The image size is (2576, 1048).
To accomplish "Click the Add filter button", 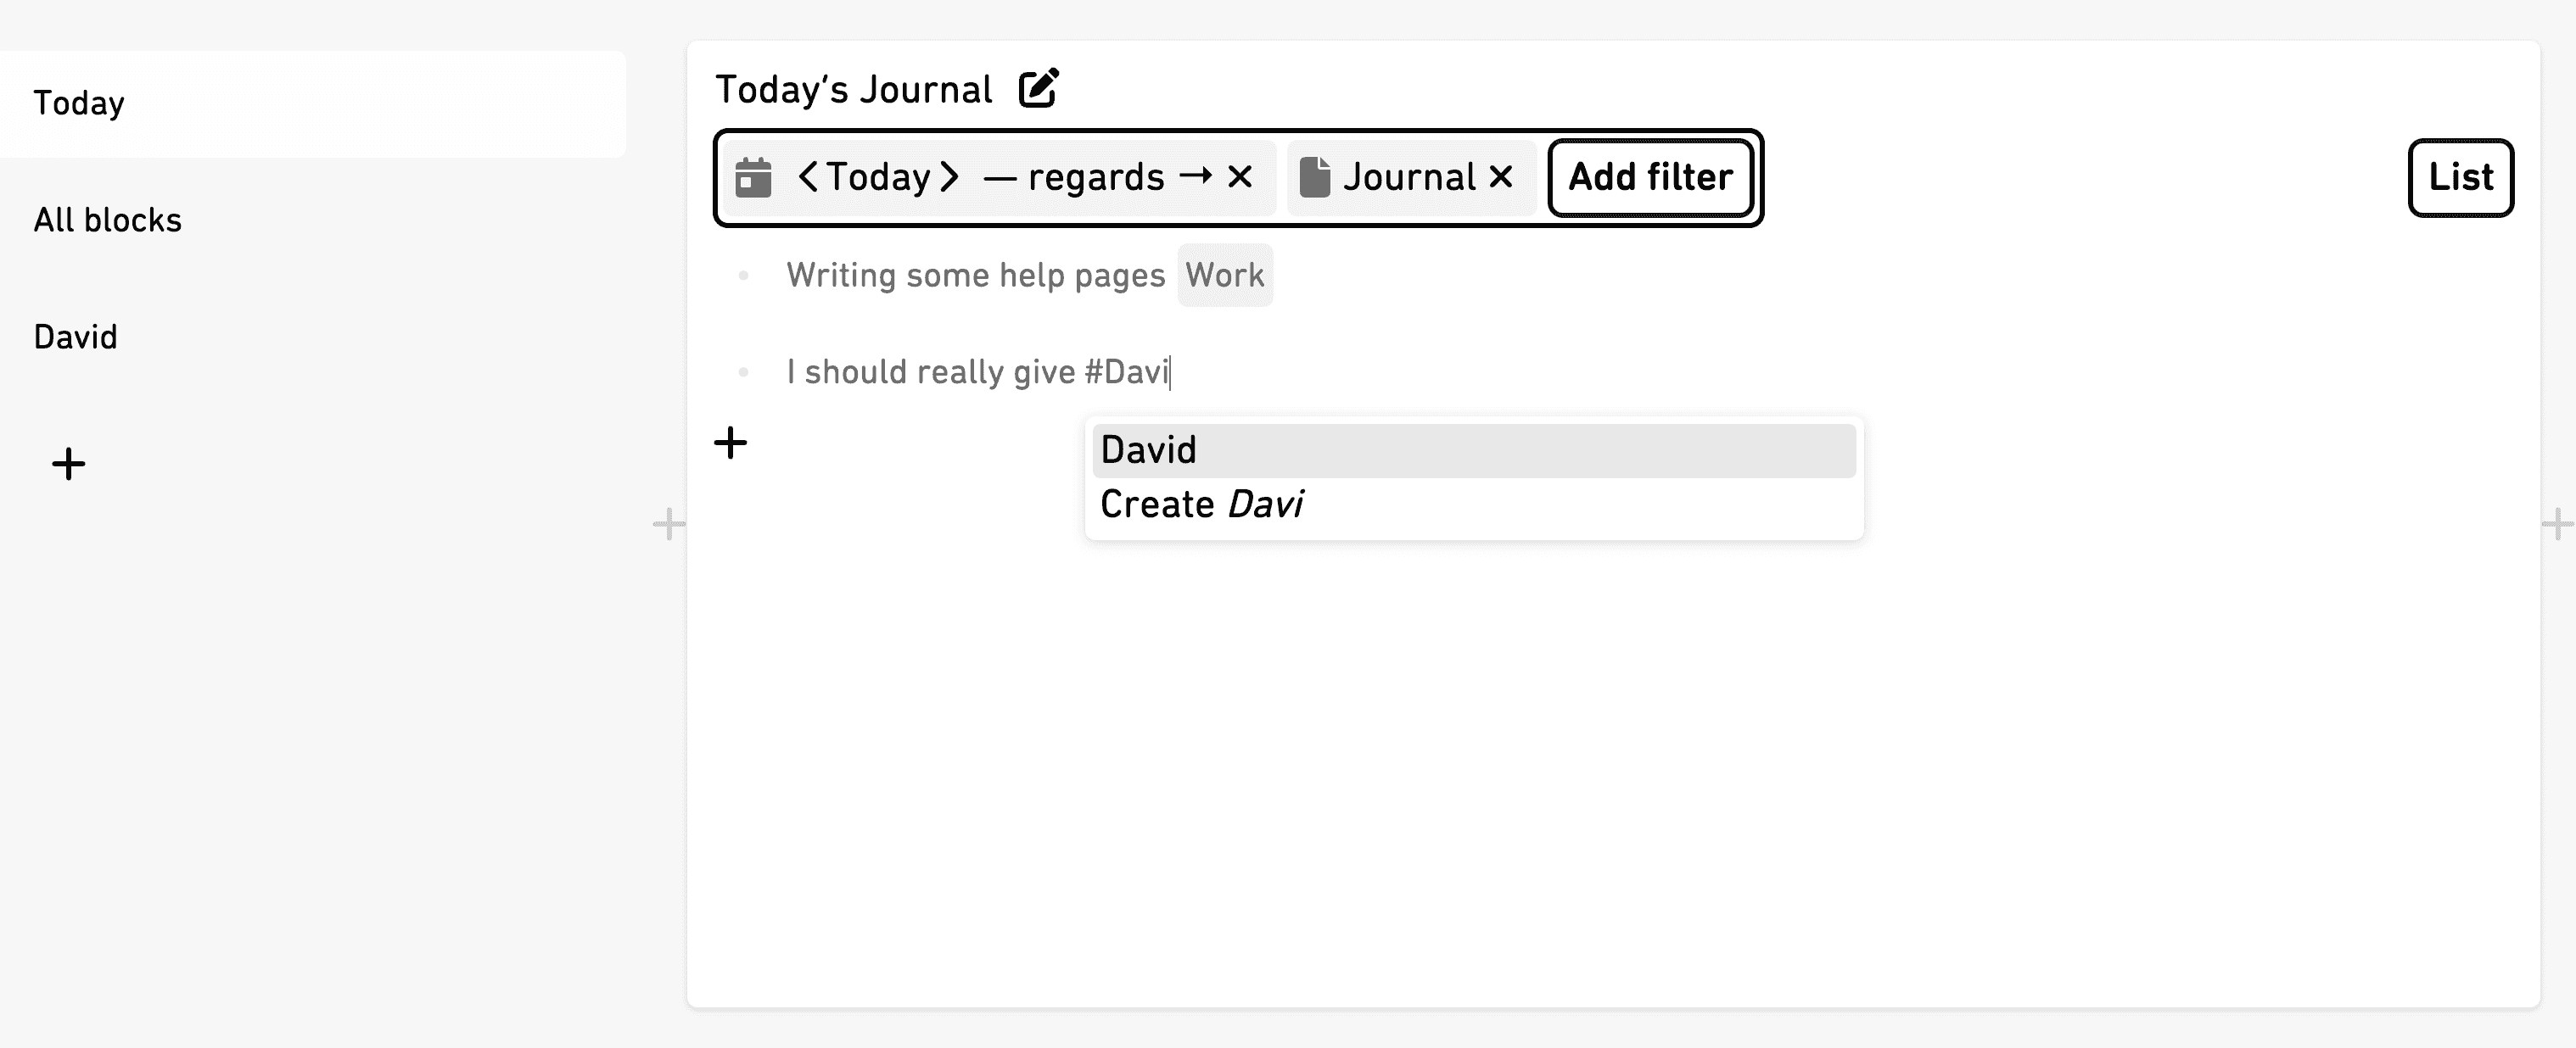I will tap(1650, 178).
